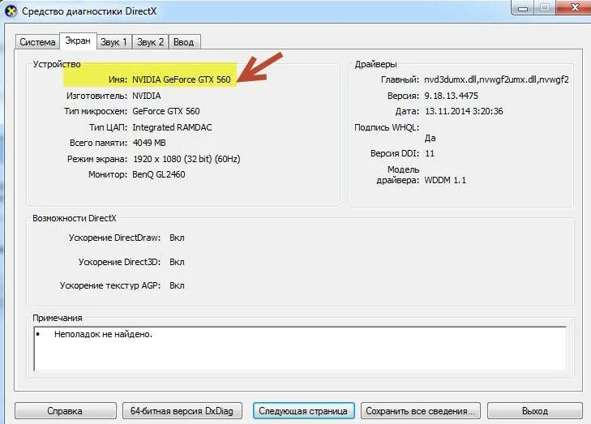Click the Средство диагностики DirectX title text
Image resolution: width=591 pixels, height=424 pixels.
[89, 11]
